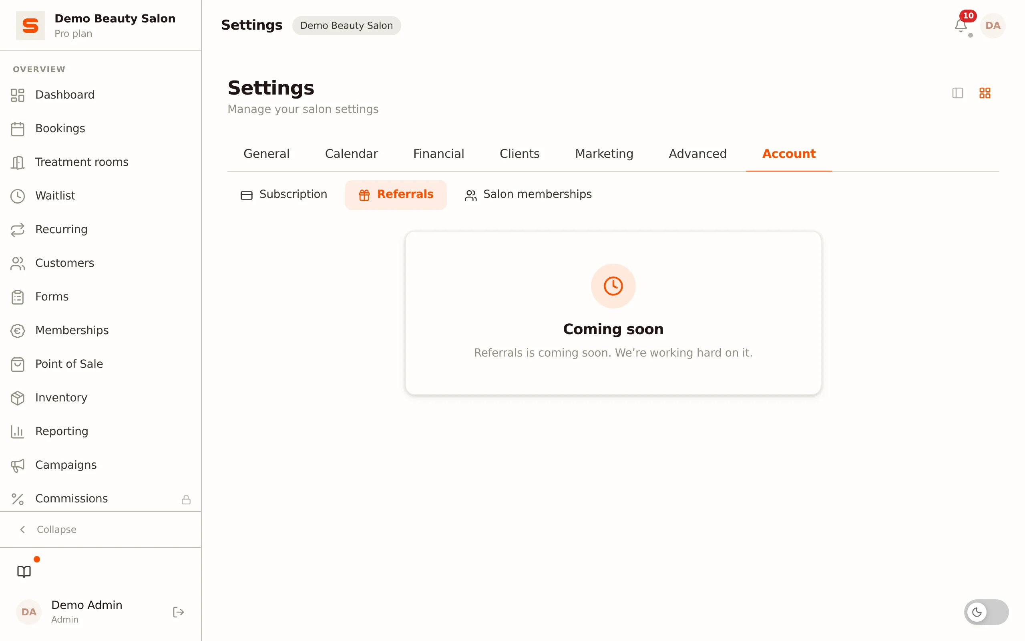Click the Point of Sale bag icon
The height and width of the screenshot is (641, 1025).
click(17, 364)
